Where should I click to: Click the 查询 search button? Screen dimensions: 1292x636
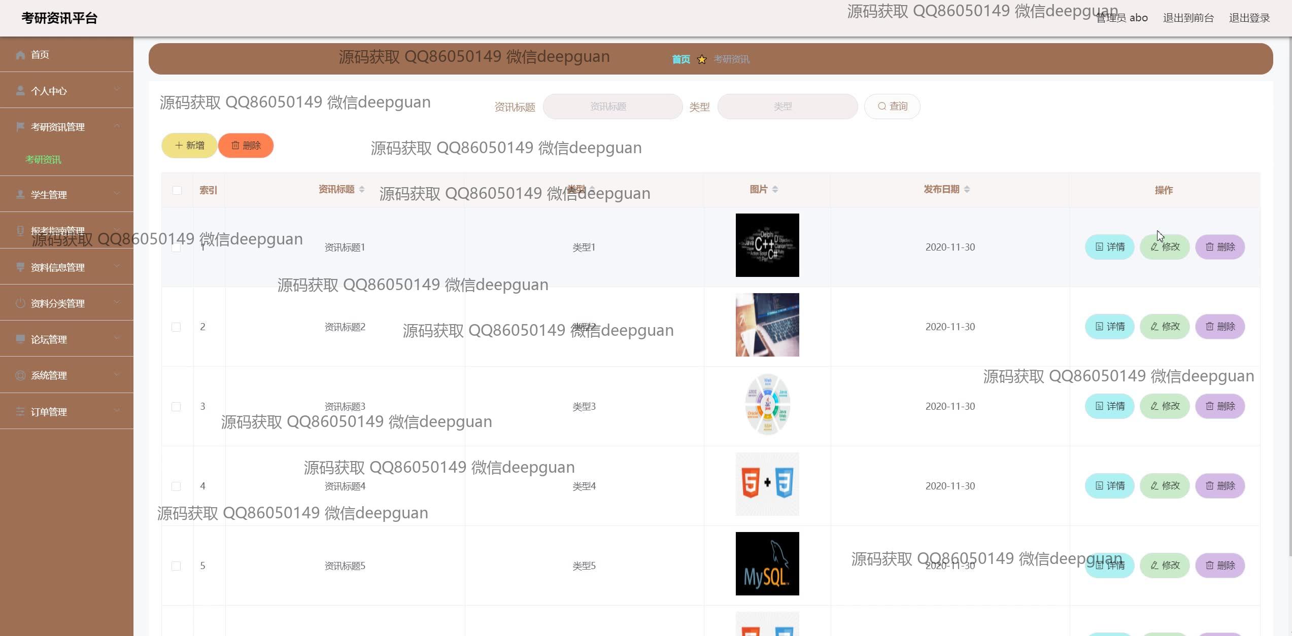point(892,107)
